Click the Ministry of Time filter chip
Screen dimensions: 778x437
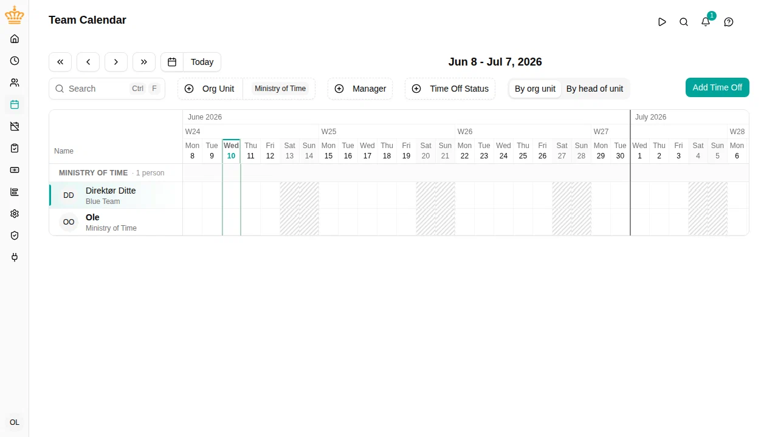coord(280,89)
